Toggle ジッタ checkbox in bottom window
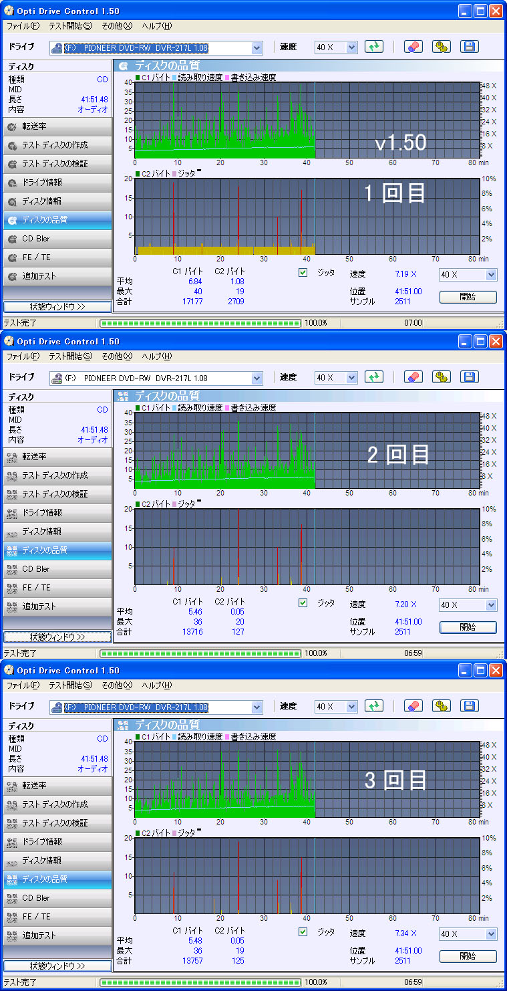 coord(303,932)
